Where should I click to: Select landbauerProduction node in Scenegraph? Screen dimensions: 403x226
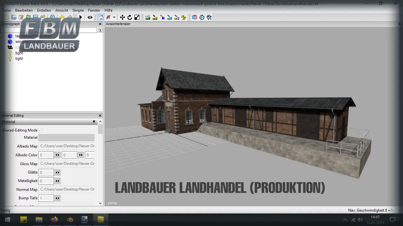click(33, 36)
